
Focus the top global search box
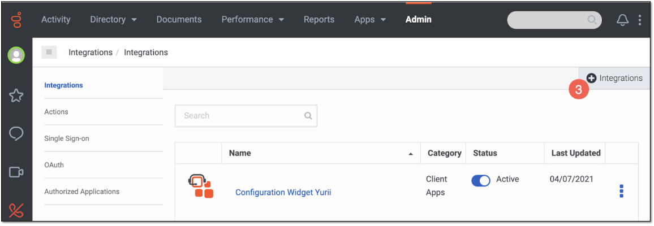coord(554,20)
